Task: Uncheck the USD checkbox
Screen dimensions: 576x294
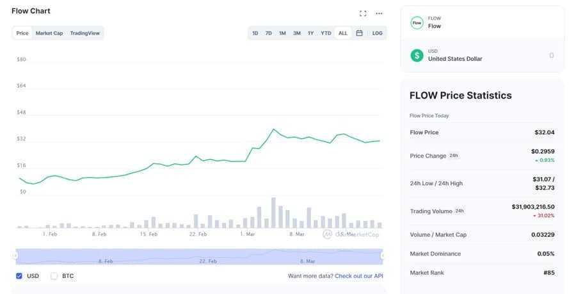Action: tap(19, 276)
